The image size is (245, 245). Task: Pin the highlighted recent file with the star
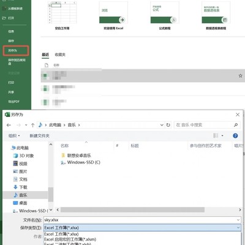pyautogui.click(x=241, y=76)
